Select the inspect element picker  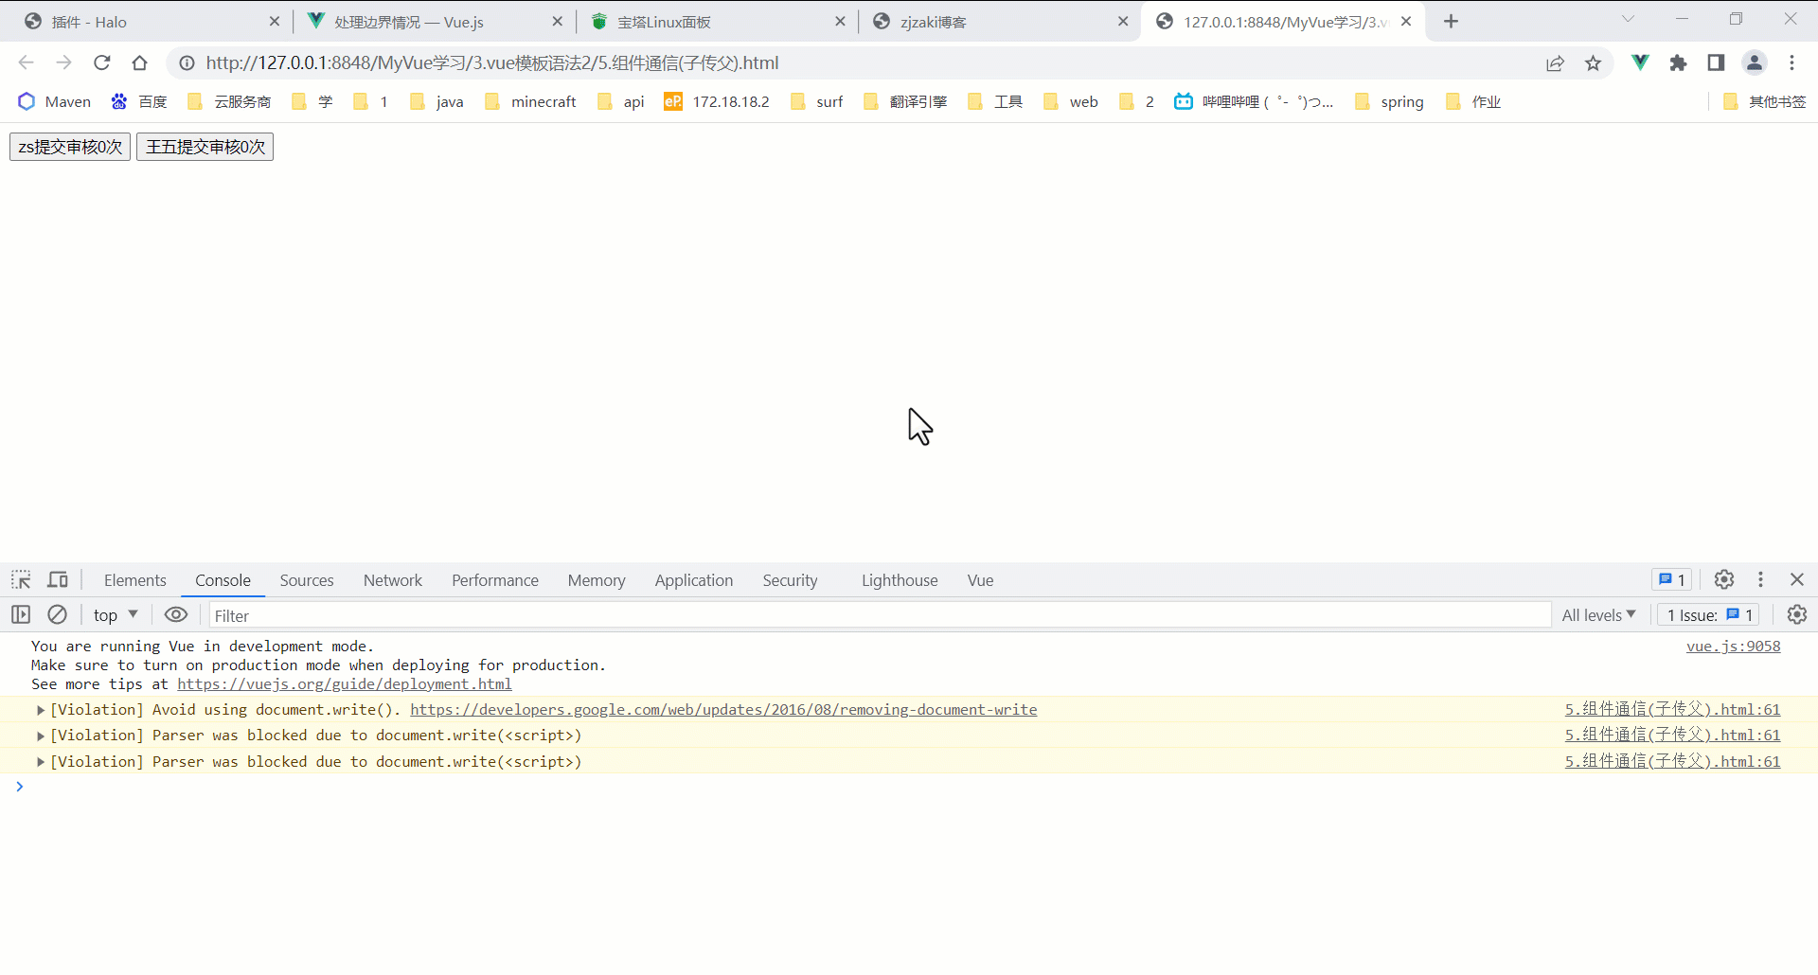[20, 579]
